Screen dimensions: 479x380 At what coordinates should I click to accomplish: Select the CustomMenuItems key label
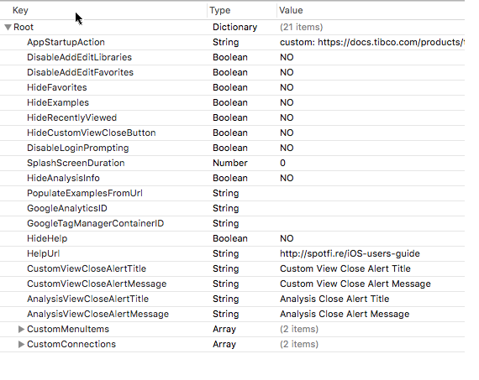pos(68,329)
